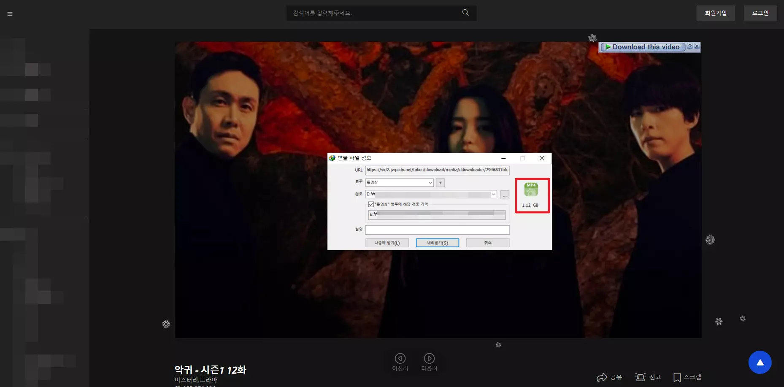Click the 회원가입 sign-up button

[x=716, y=13]
